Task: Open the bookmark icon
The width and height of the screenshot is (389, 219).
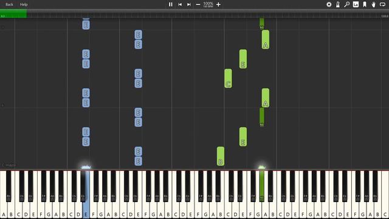Action: coord(365,4)
